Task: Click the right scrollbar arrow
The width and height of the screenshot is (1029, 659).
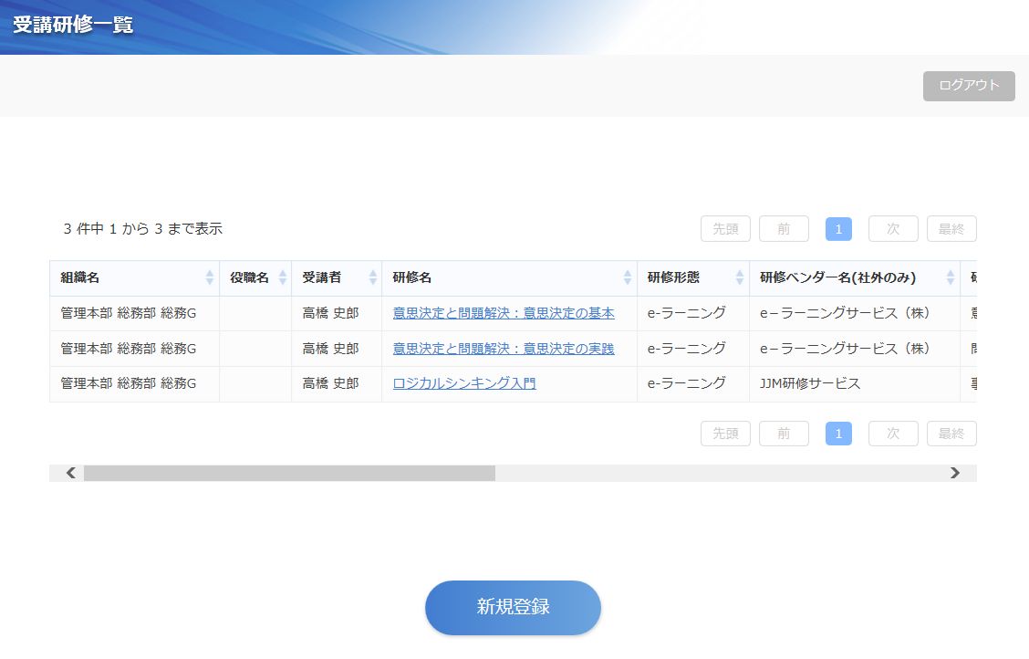Action: [x=955, y=473]
